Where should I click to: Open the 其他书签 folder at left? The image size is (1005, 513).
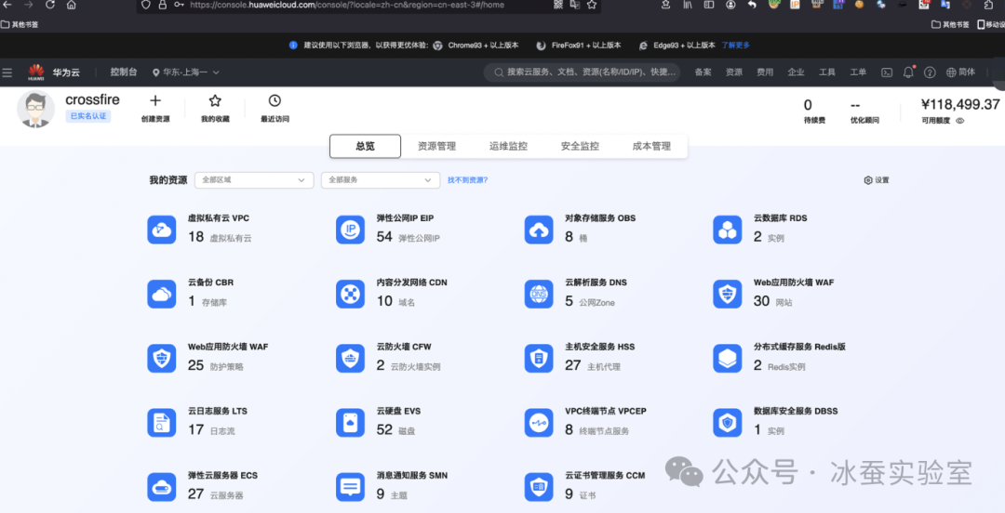[x=20, y=24]
